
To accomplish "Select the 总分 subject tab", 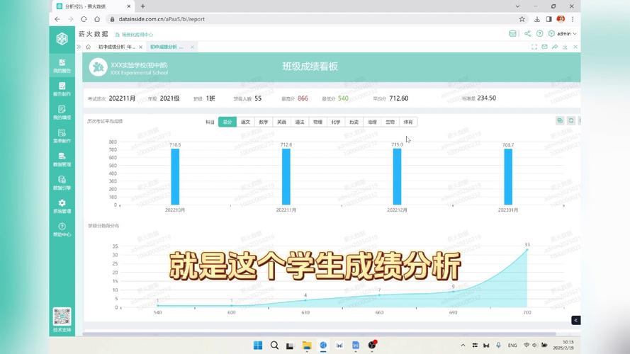I will click(227, 122).
